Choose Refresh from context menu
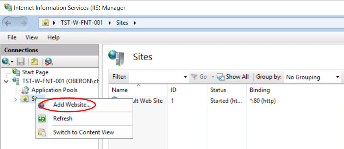Viewport: 344px width, 149px height. [63, 119]
